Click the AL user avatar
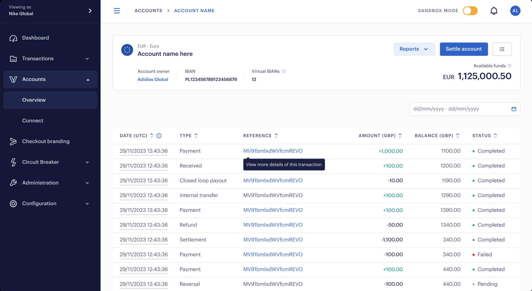 pos(515,11)
